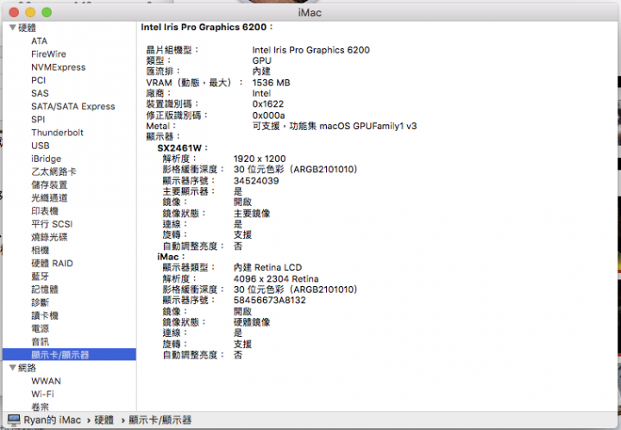Click the computer icon in path bar
621x430 pixels.
click(14, 420)
